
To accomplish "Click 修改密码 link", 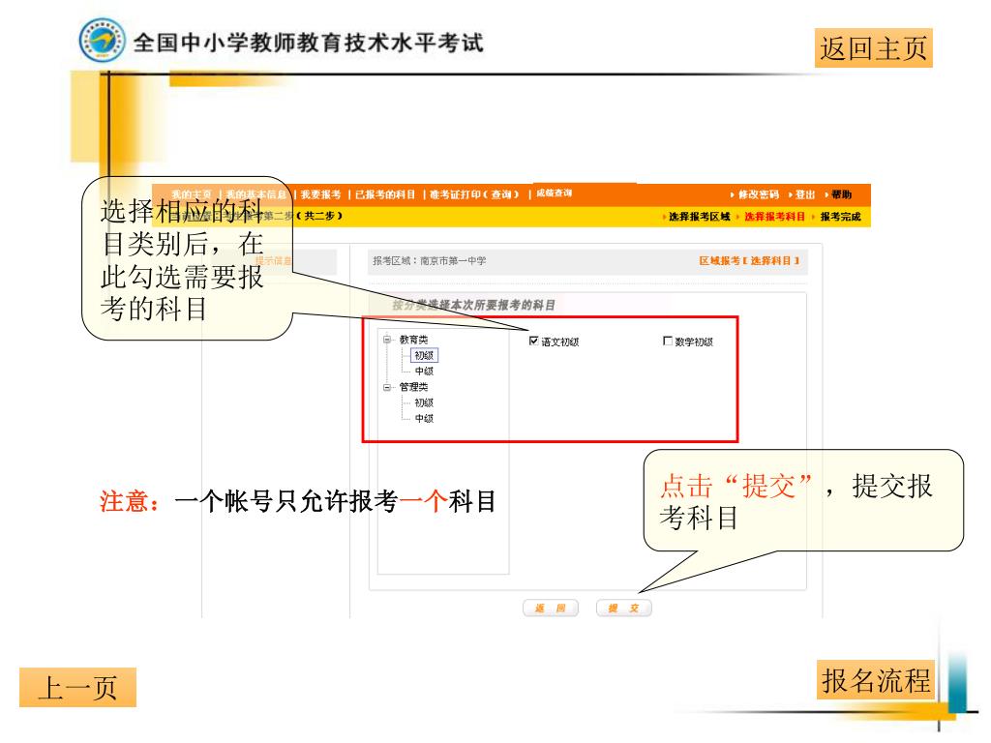I will 759,194.
